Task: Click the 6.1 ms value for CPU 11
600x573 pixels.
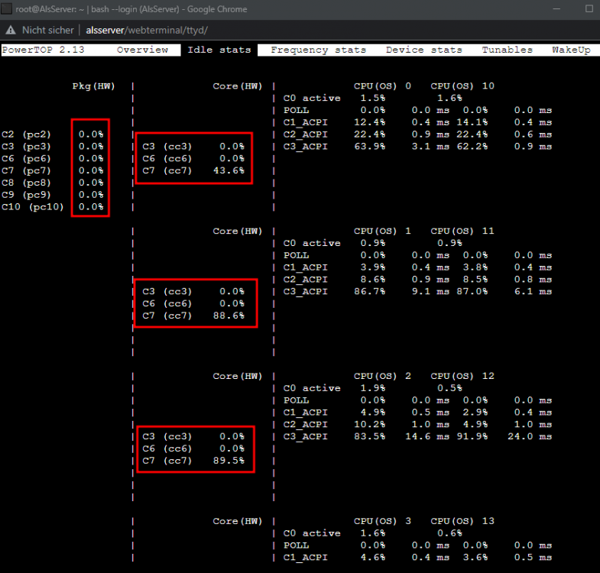Action: pos(533,292)
